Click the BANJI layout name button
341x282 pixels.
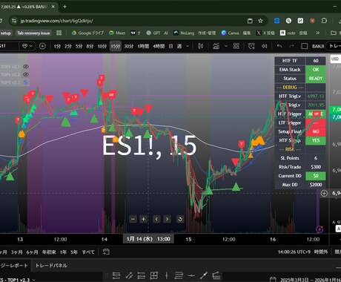click(x=318, y=46)
